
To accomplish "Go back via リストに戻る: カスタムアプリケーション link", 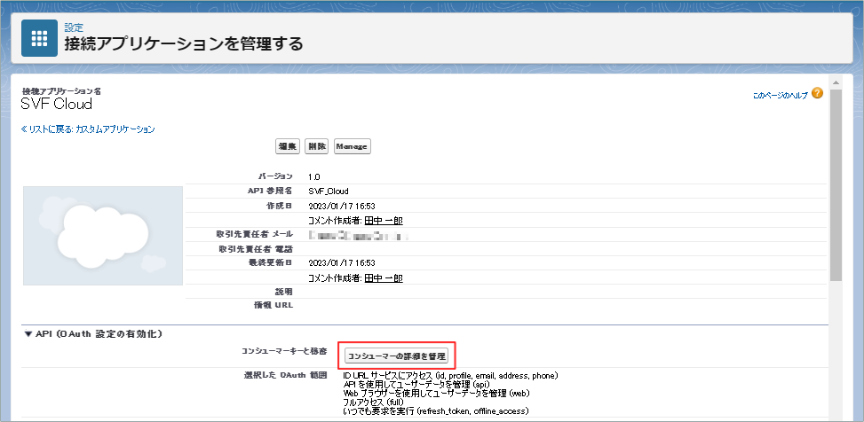I will click(x=88, y=129).
